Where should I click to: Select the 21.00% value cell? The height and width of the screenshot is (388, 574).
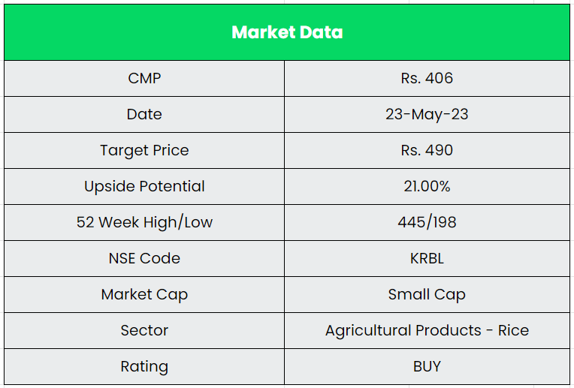coord(427,186)
